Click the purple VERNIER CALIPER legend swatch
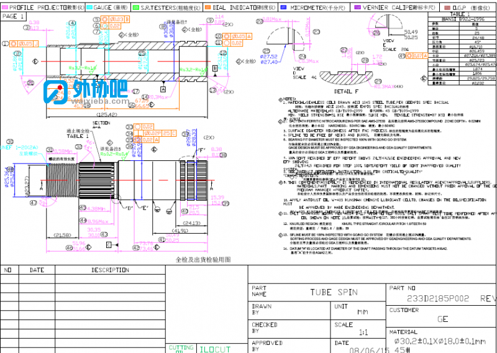The height and width of the screenshot is (353, 497). (357, 7)
